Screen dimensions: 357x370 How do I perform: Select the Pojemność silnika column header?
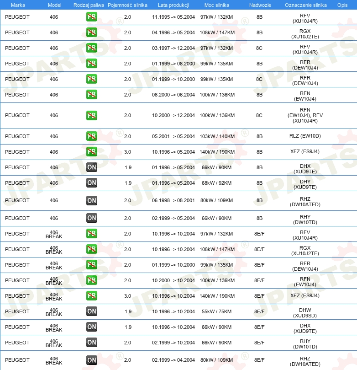click(127, 5)
